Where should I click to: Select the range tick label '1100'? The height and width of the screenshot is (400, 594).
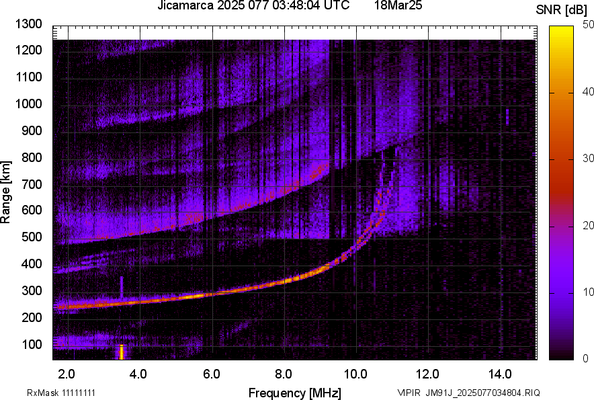[x=29, y=77]
